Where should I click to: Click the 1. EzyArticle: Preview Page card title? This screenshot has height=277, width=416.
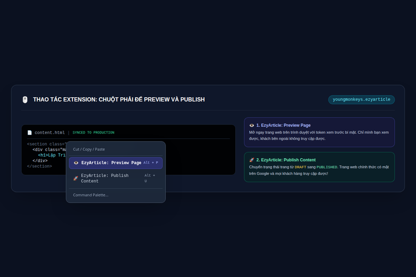pos(283,125)
